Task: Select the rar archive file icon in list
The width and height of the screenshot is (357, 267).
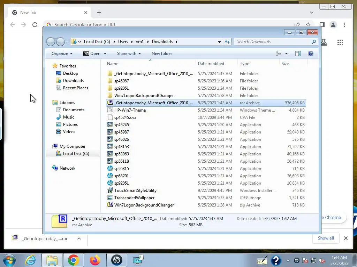Action: [x=110, y=103]
